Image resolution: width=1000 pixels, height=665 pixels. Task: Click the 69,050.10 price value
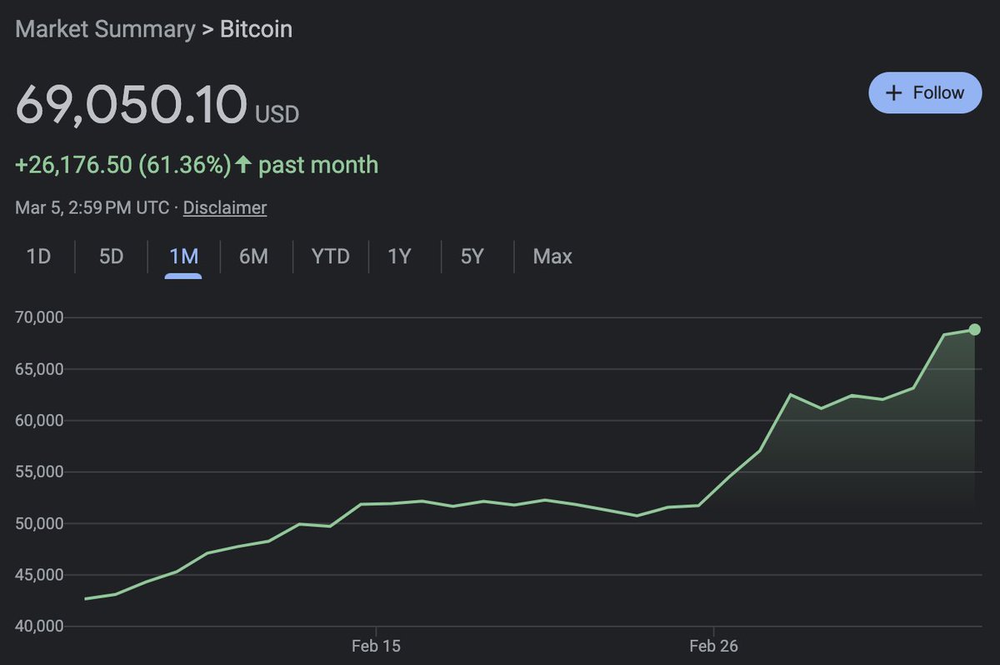pos(132,106)
